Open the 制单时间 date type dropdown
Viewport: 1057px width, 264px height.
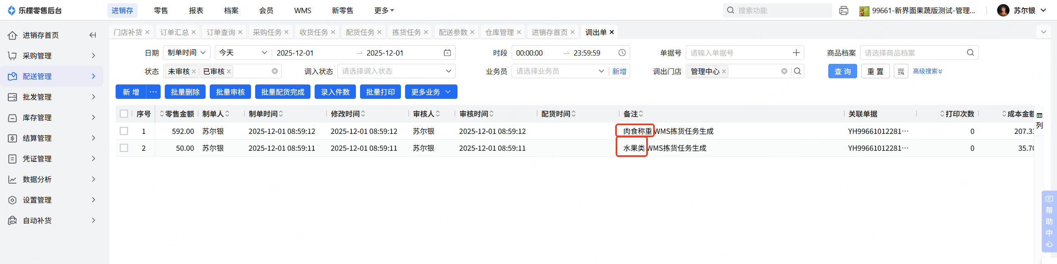pos(187,53)
